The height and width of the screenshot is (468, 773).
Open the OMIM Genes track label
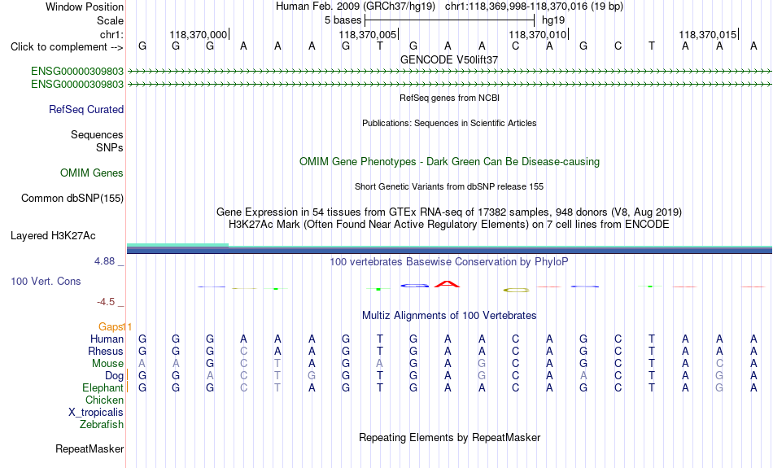point(92,173)
